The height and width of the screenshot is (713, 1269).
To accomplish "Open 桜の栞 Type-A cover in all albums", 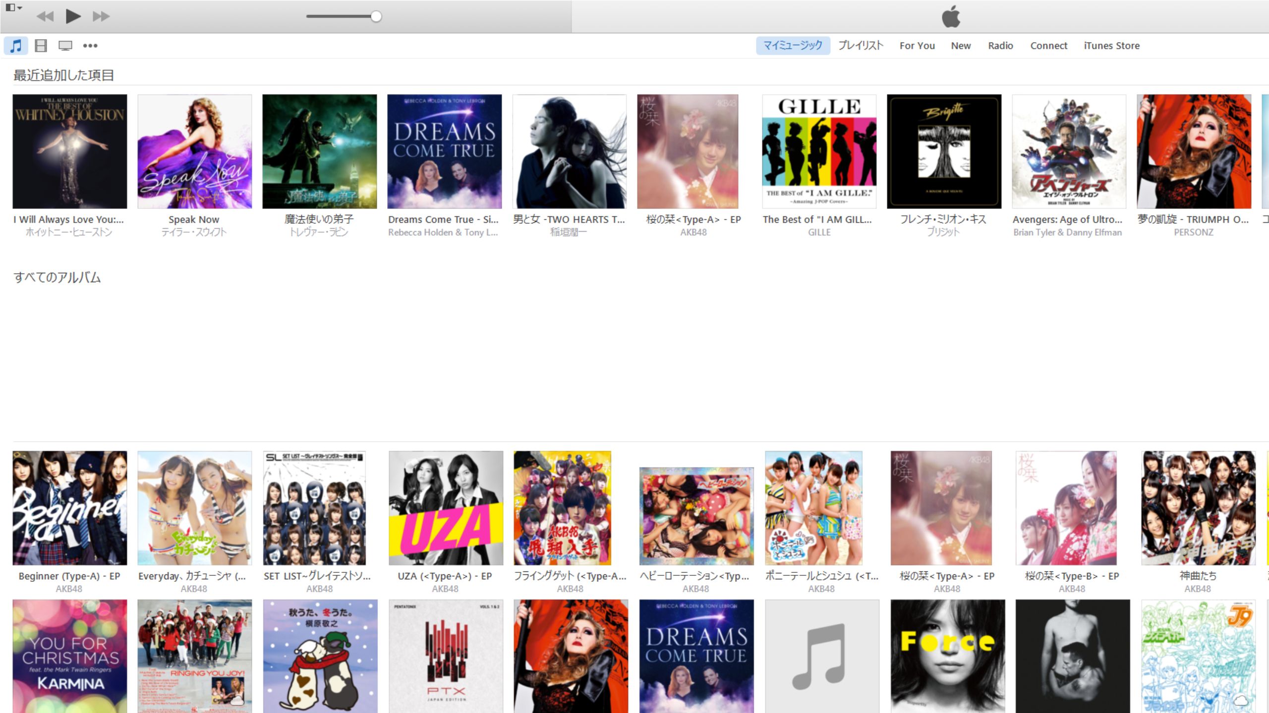I will click(941, 508).
